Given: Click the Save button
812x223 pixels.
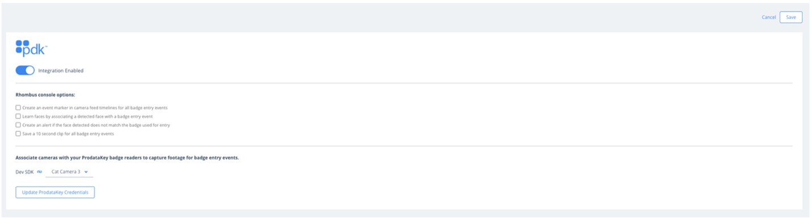Looking at the screenshot, I should pos(790,17).
